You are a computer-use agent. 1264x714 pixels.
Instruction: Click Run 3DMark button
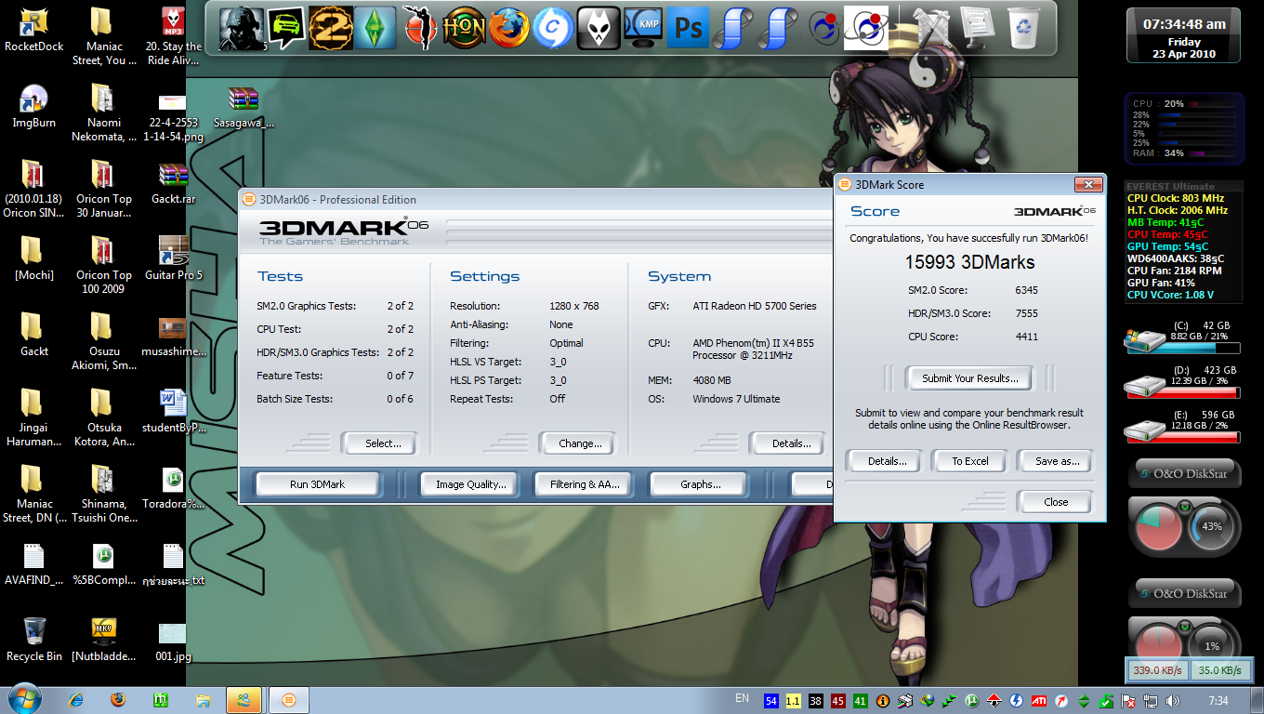click(317, 484)
